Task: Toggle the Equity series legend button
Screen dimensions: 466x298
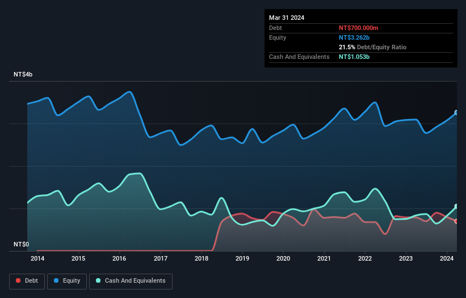Action: click(x=67, y=281)
